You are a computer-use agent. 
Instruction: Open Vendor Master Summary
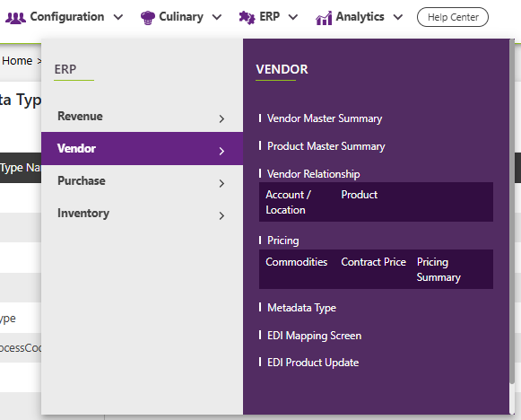tap(325, 118)
